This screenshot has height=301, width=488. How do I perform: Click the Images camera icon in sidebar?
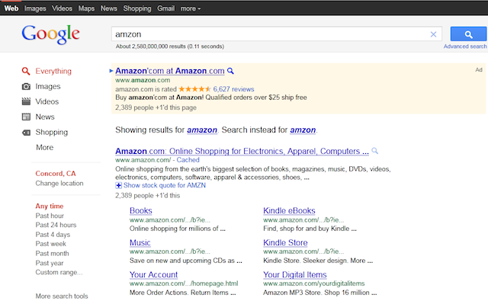(x=26, y=86)
